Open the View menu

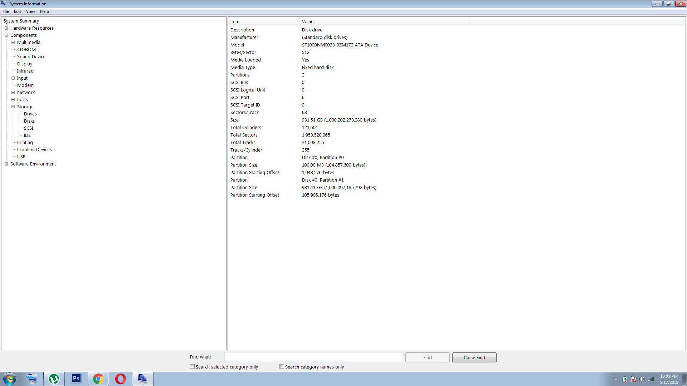pos(30,11)
